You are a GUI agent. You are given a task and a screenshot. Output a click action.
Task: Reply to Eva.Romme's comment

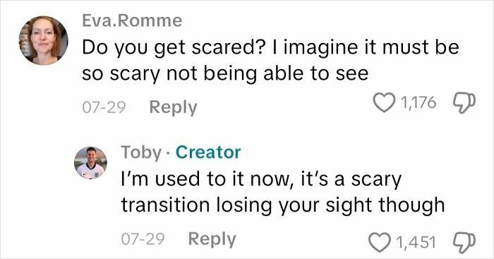173,107
